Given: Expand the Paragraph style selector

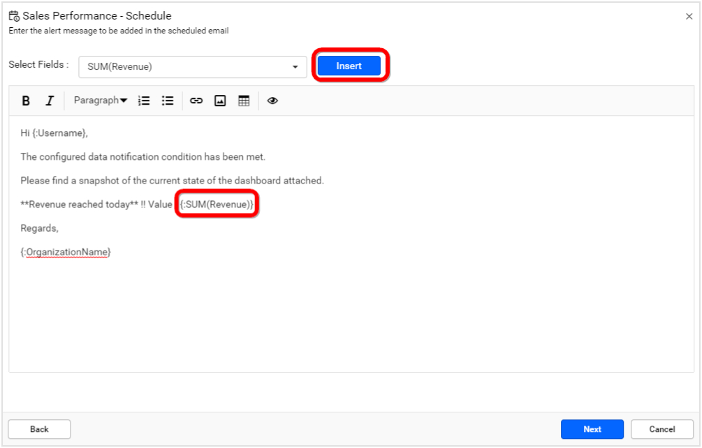Looking at the screenshot, I should 100,100.
